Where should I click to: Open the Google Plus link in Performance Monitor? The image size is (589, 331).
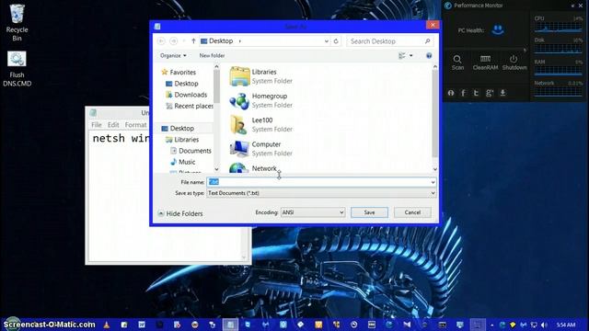click(x=489, y=93)
